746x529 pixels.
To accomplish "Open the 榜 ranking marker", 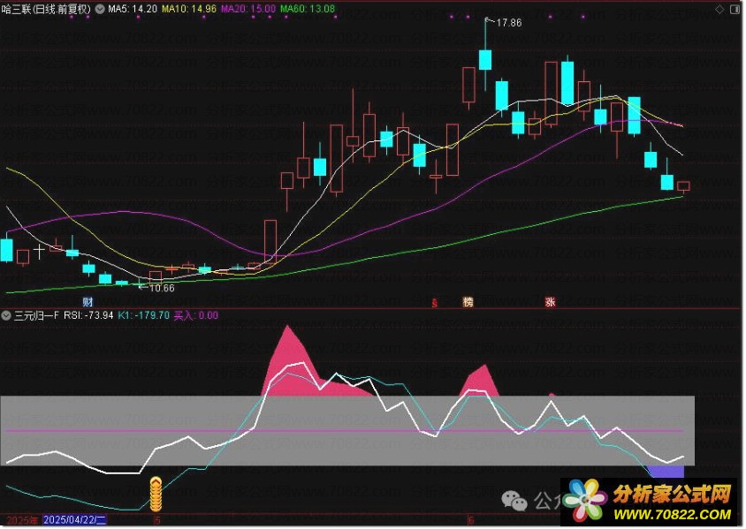I will [468, 301].
